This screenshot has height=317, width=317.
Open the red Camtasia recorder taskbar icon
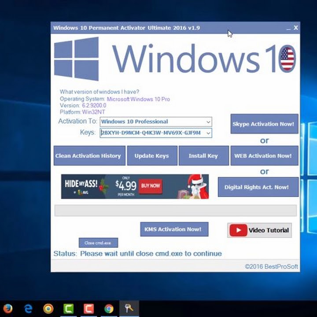coord(89,309)
